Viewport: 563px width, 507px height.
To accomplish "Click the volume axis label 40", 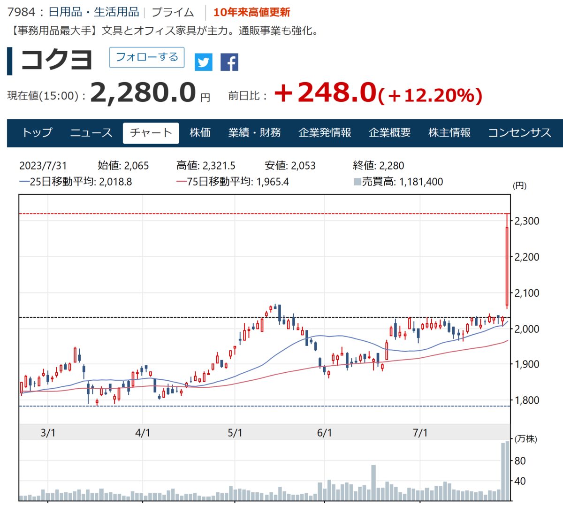I will click(x=520, y=481).
